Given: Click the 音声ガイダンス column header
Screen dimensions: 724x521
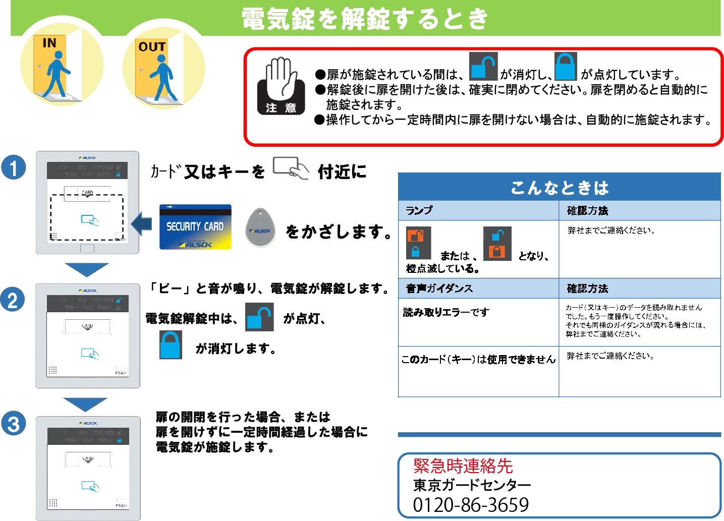Looking at the screenshot, I should click(x=439, y=288).
